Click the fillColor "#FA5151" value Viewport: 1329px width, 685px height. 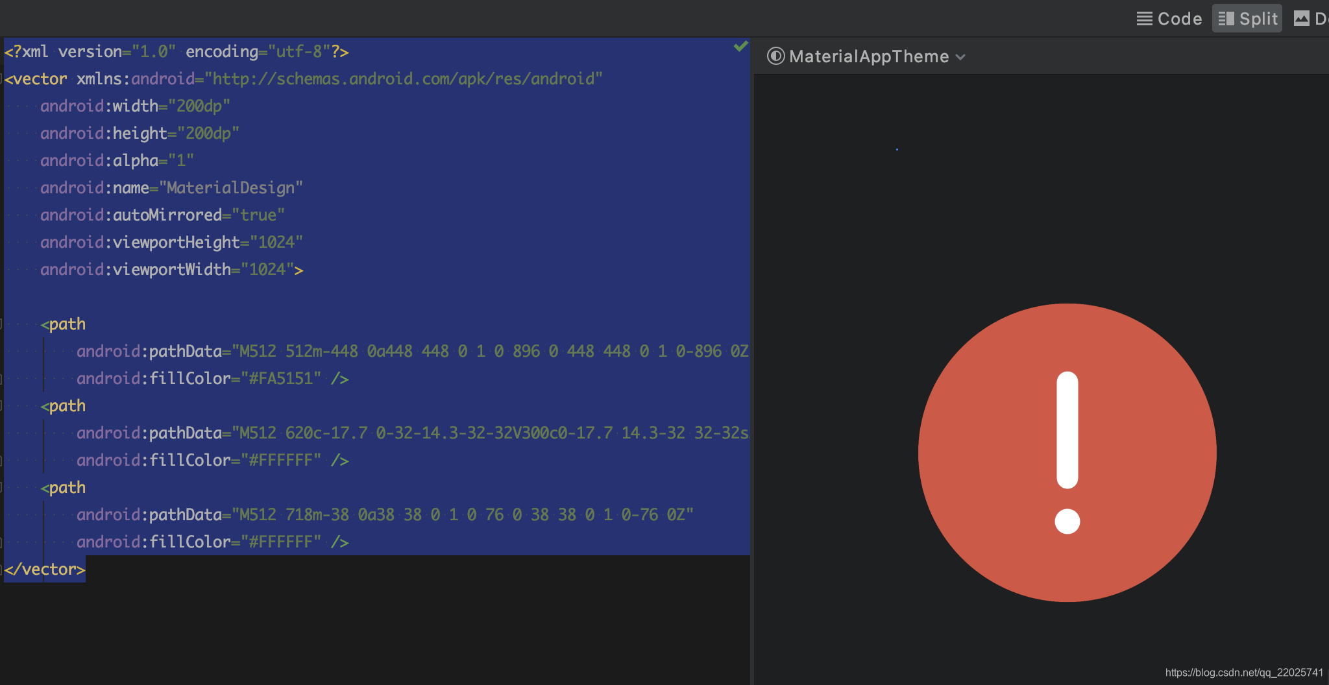pyautogui.click(x=281, y=378)
